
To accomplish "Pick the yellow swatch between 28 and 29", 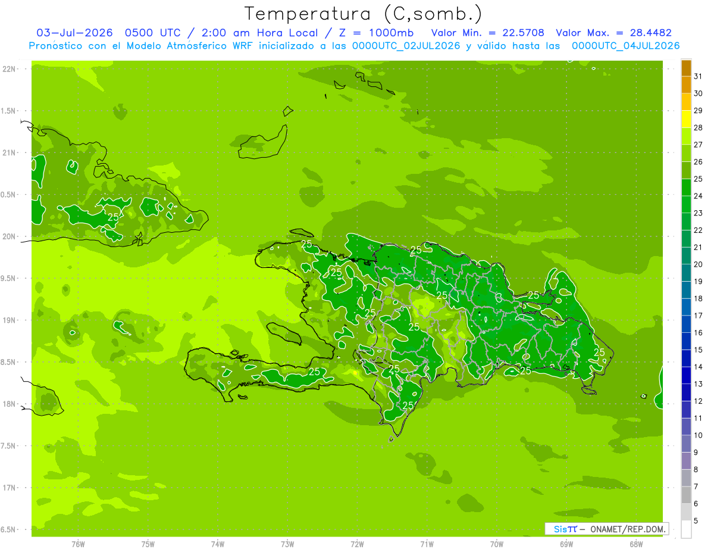I will click(686, 119).
